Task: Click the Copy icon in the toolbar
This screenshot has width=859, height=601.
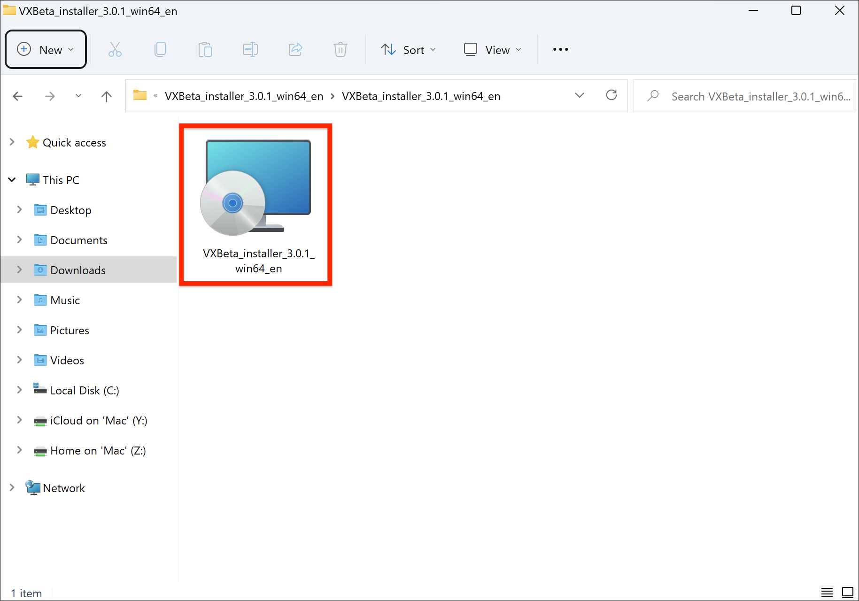Action: [160, 49]
